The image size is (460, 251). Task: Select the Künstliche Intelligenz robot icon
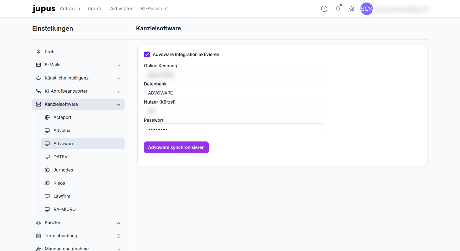[38, 78]
